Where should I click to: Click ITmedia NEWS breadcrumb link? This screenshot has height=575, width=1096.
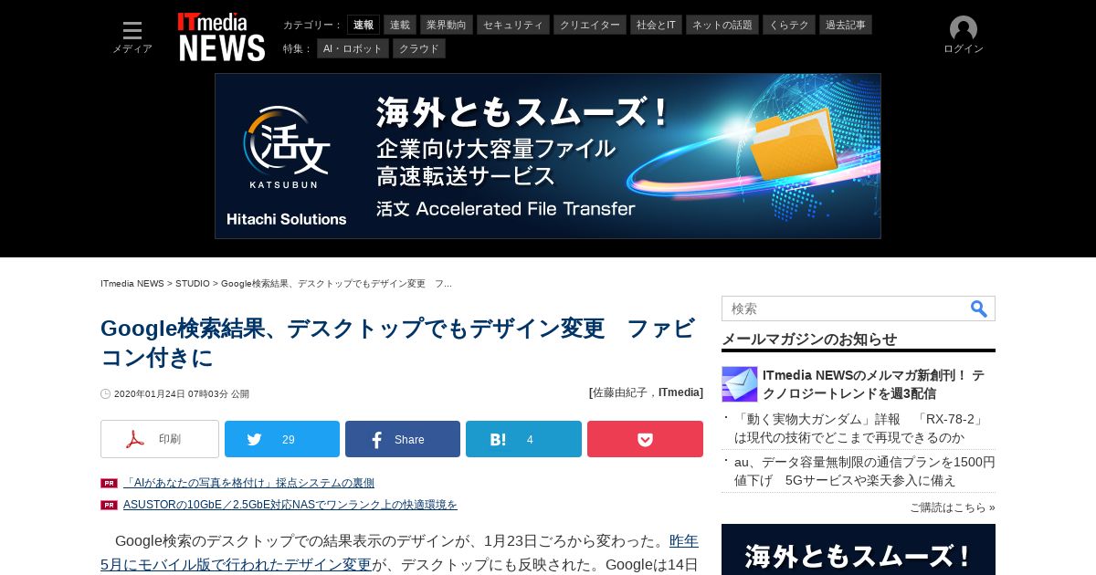click(x=132, y=284)
